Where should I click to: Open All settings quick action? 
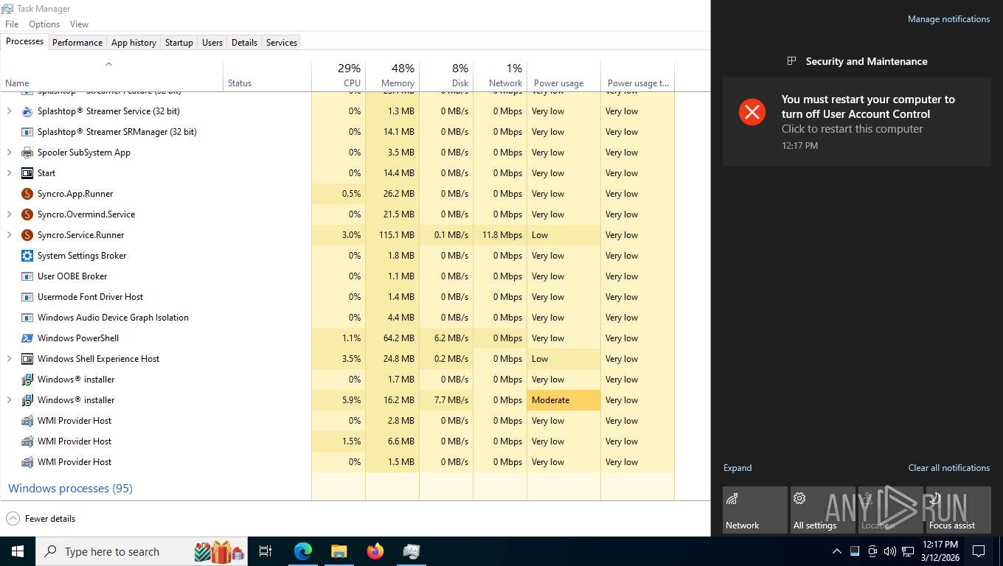pos(823,510)
